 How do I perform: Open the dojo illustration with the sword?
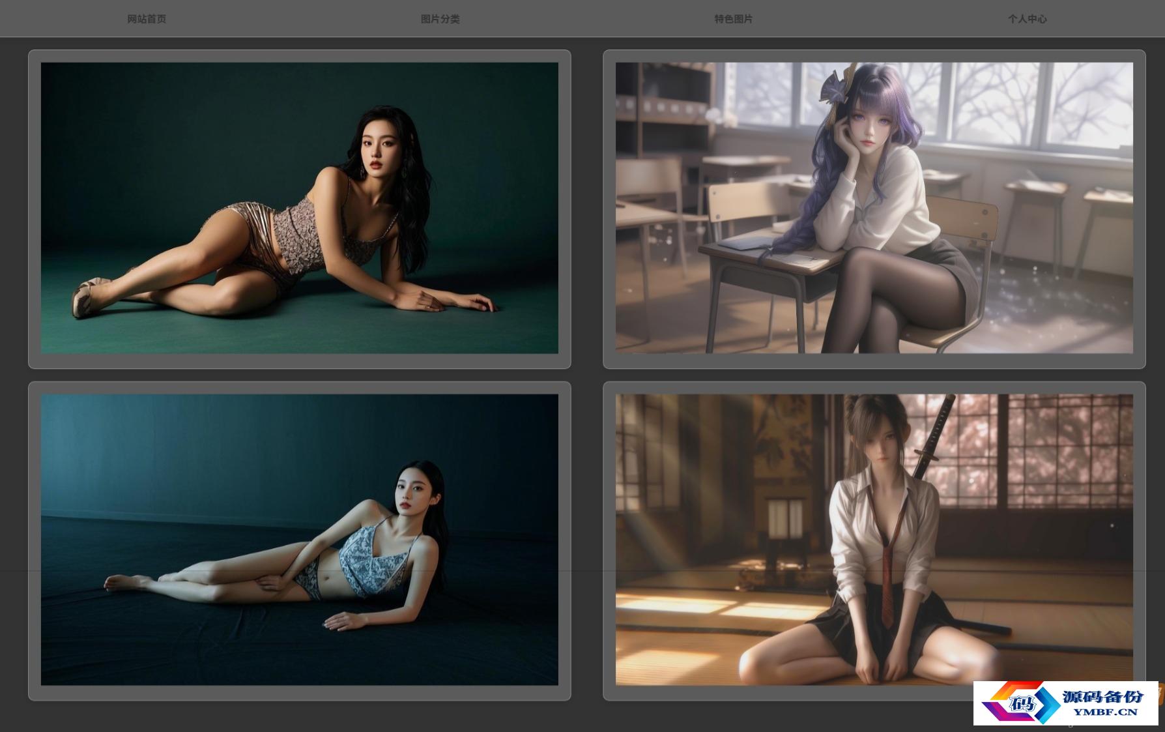874,540
